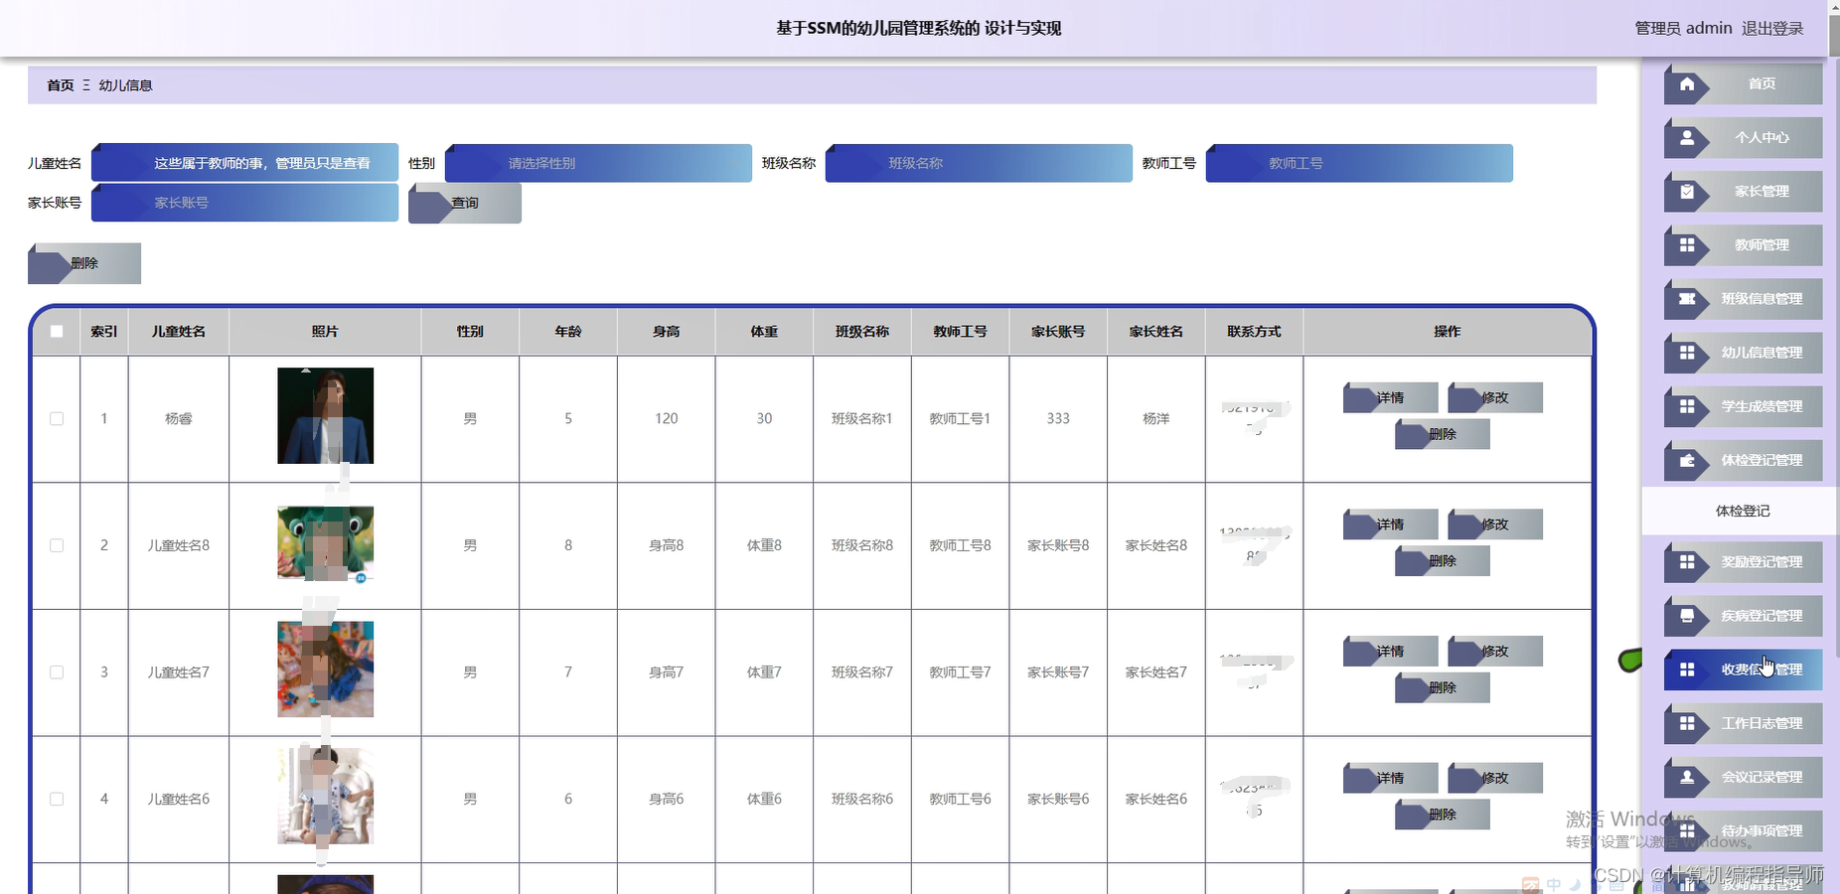The height and width of the screenshot is (894, 1840).
Task: Click the 儿童姓名 column header
Action: point(179,332)
